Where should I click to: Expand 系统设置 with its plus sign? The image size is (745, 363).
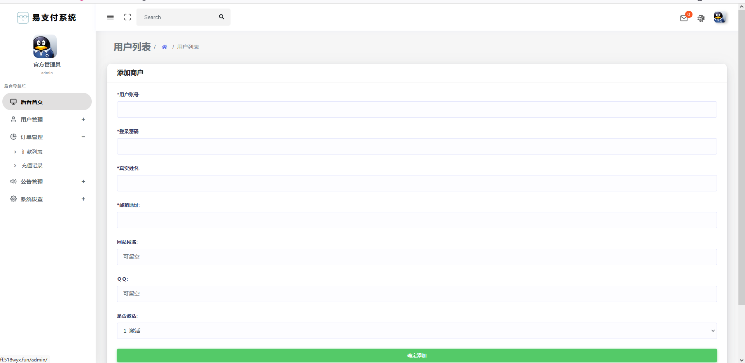point(83,199)
